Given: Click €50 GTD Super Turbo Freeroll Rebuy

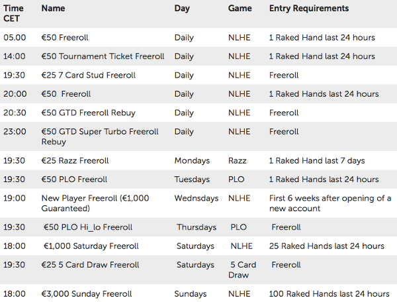Looking at the screenshot, I should [x=100, y=136].
